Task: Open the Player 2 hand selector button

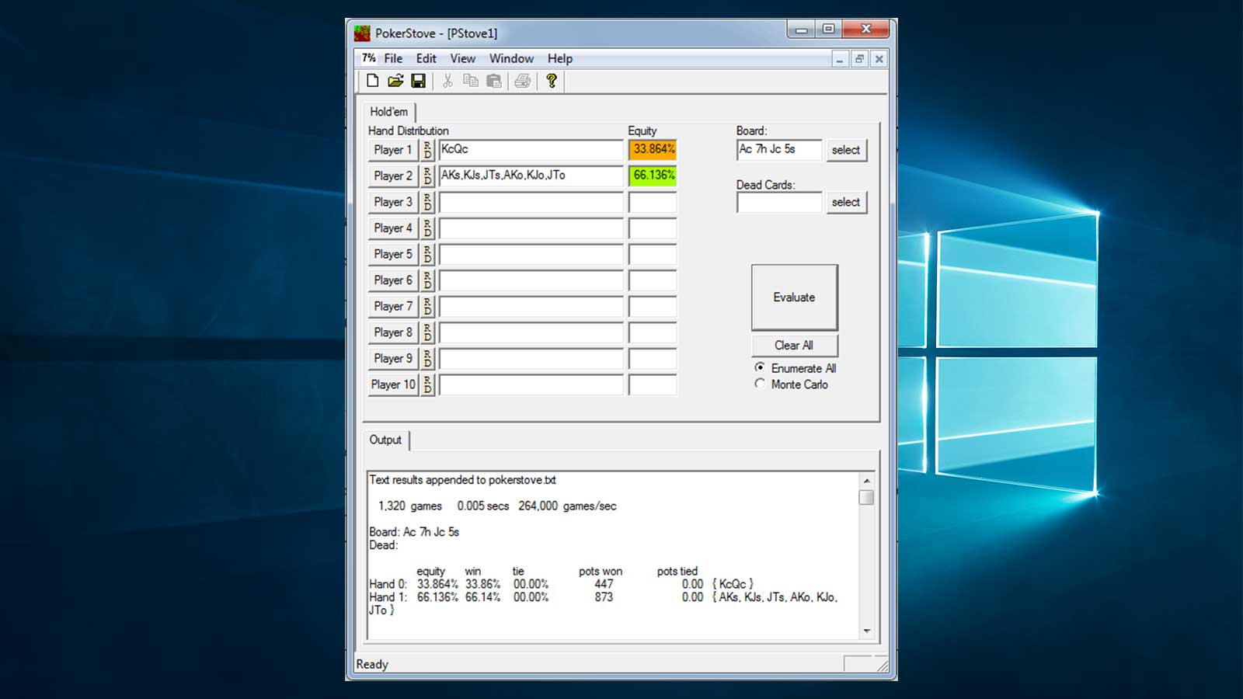Action: [x=393, y=176]
